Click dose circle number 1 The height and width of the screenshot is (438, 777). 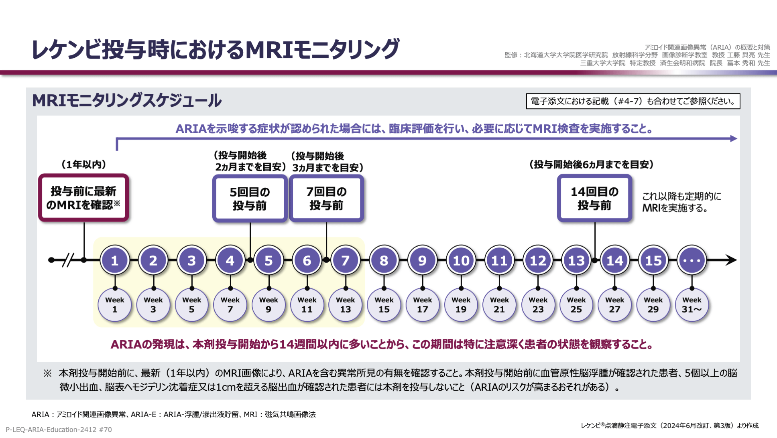tap(115, 260)
